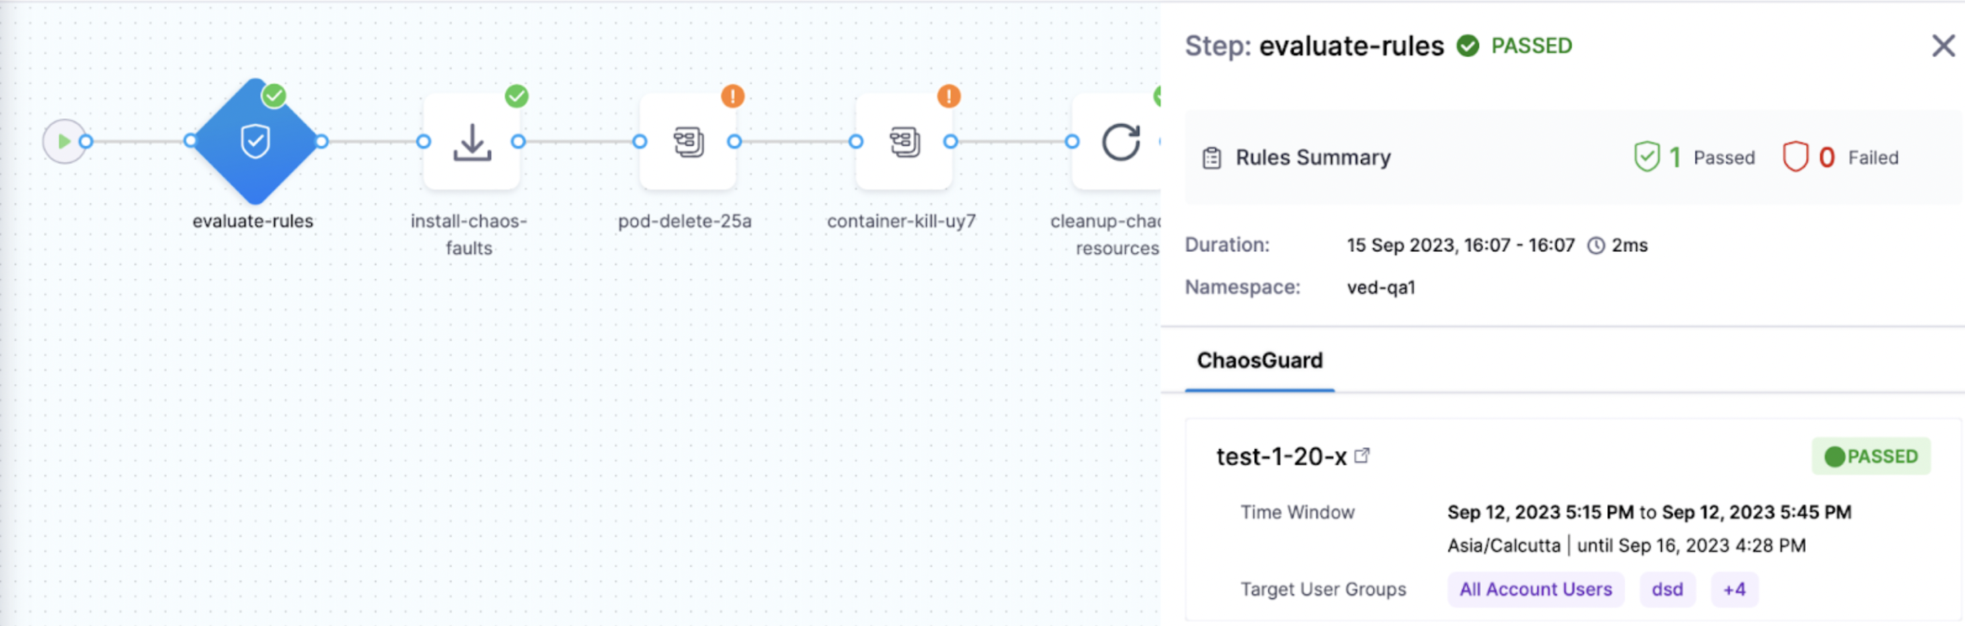Click the evaluate-rules shield node

pos(255,142)
